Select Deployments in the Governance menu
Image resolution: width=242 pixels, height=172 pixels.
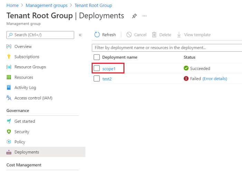tap(27, 152)
